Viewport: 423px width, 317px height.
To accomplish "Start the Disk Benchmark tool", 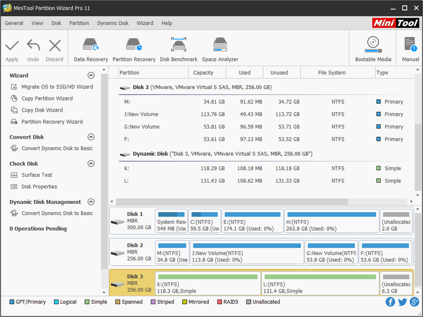I will [x=179, y=50].
